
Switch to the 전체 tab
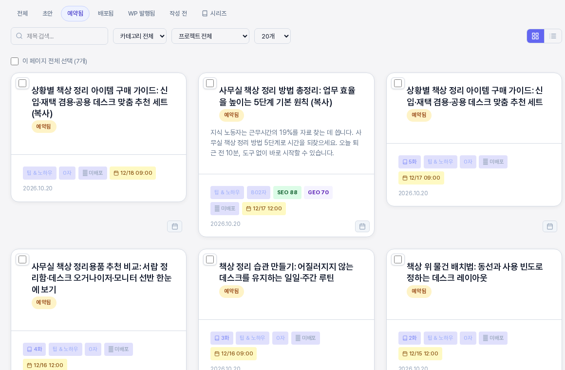pos(22,13)
